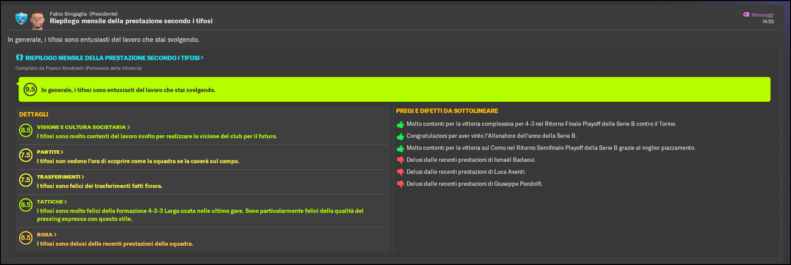Open the Tattiche details section

pos(52,201)
